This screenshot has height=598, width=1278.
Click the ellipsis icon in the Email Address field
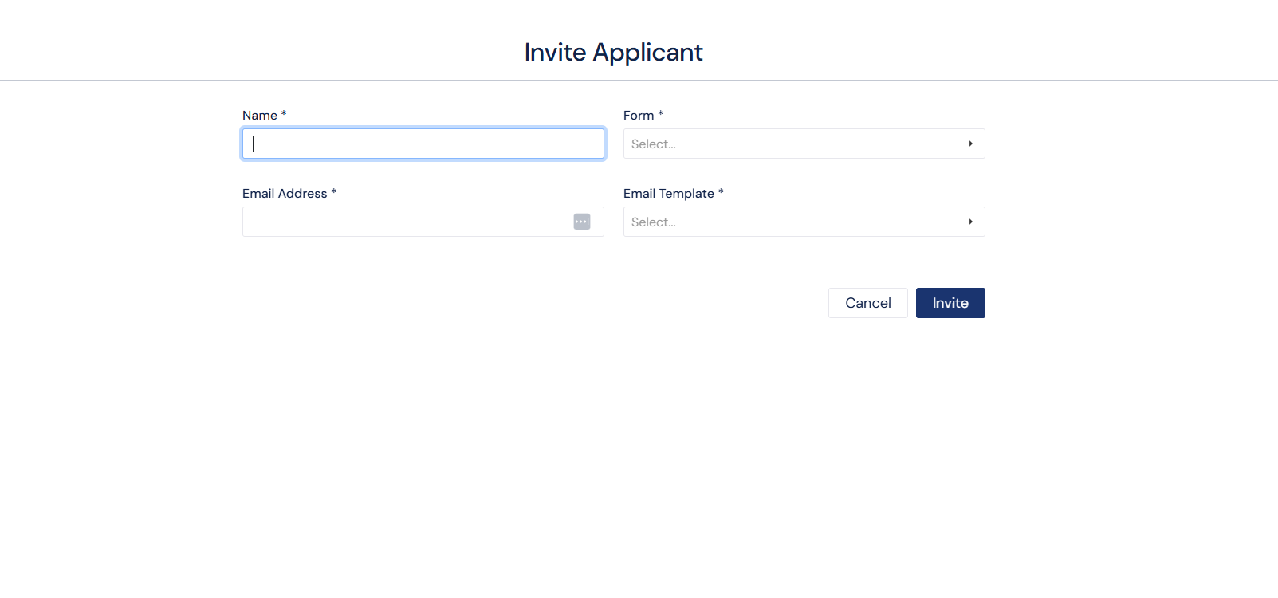[582, 222]
